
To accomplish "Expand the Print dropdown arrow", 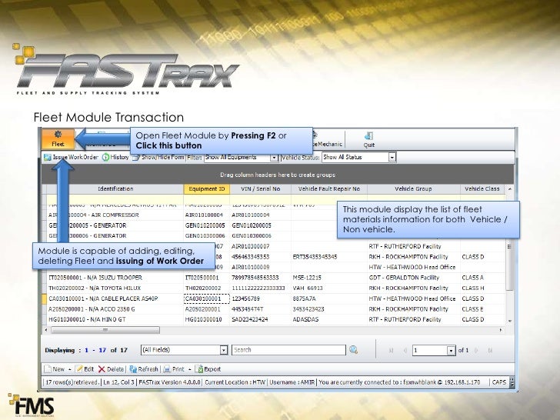I will [190, 369].
